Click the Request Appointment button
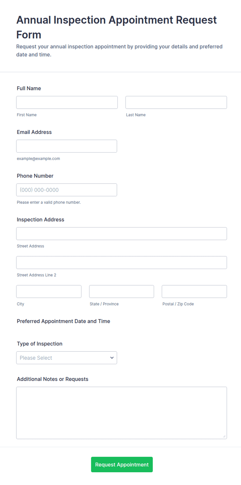This screenshot has height=485, width=241. point(122,465)
